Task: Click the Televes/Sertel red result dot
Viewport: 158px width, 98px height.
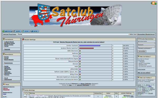Action: (80, 61)
